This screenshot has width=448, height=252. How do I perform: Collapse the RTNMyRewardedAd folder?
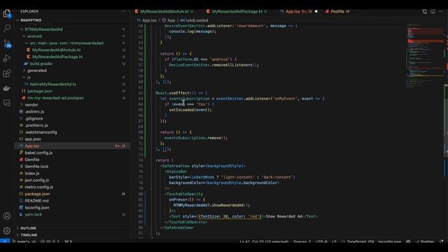(x=43, y=29)
